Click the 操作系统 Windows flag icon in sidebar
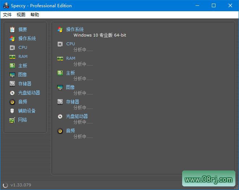 tap(12, 39)
